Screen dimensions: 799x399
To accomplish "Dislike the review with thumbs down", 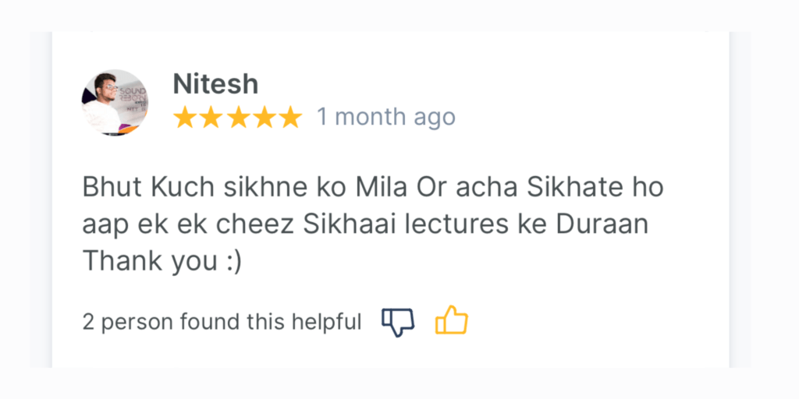I will point(397,321).
